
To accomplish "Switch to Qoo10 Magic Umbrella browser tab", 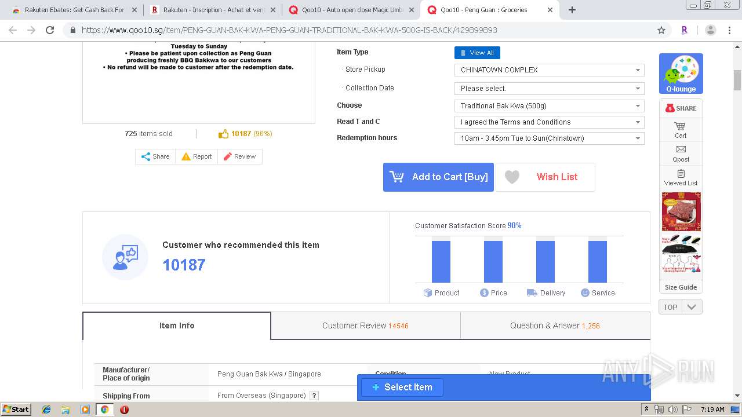I will [352, 10].
